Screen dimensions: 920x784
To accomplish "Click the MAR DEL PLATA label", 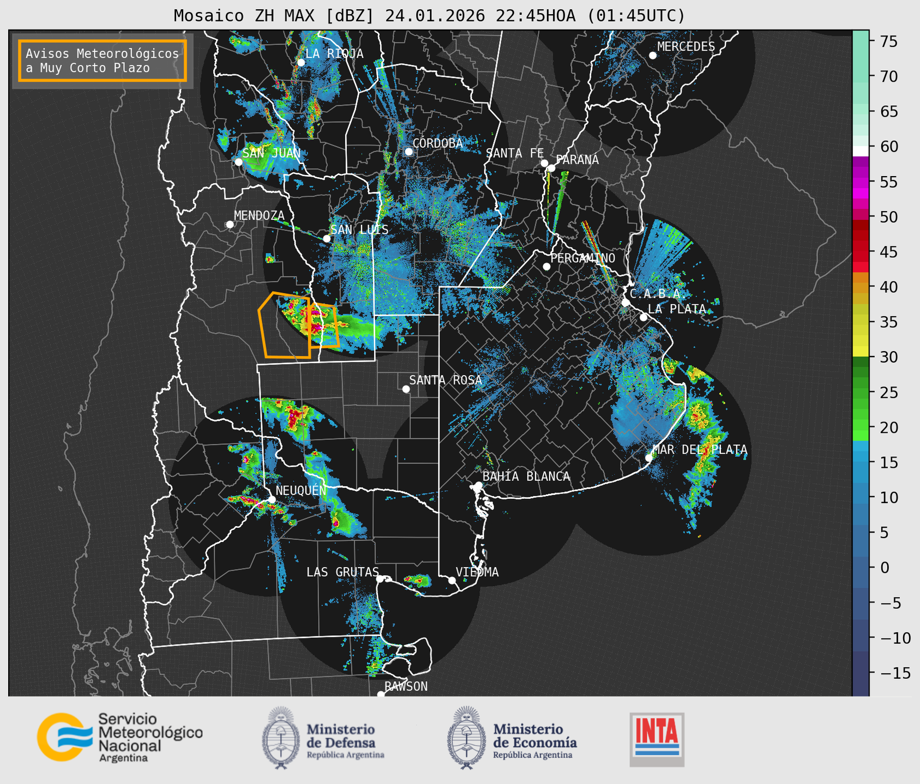I will coord(700,450).
